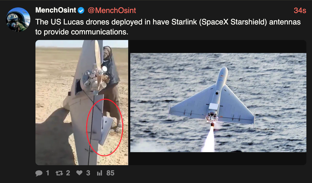
Task: Click the red-circled antenna in left photo
Action: 105,127
